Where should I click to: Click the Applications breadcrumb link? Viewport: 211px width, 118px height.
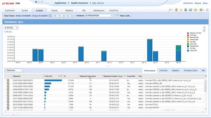pyautogui.click(x=60, y=3)
